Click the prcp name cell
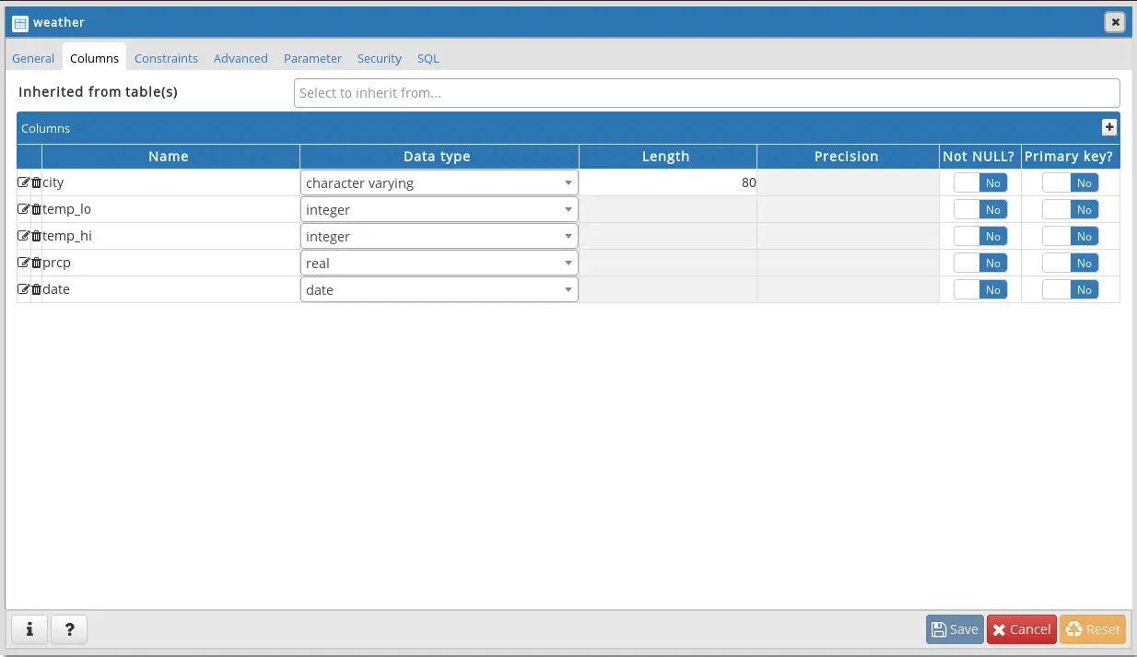 pos(170,263)
